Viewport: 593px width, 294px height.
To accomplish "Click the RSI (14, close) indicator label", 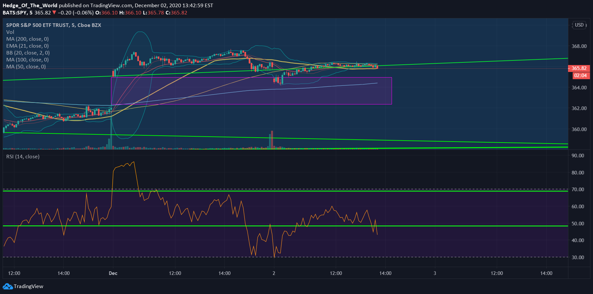I will click(23, 157).
